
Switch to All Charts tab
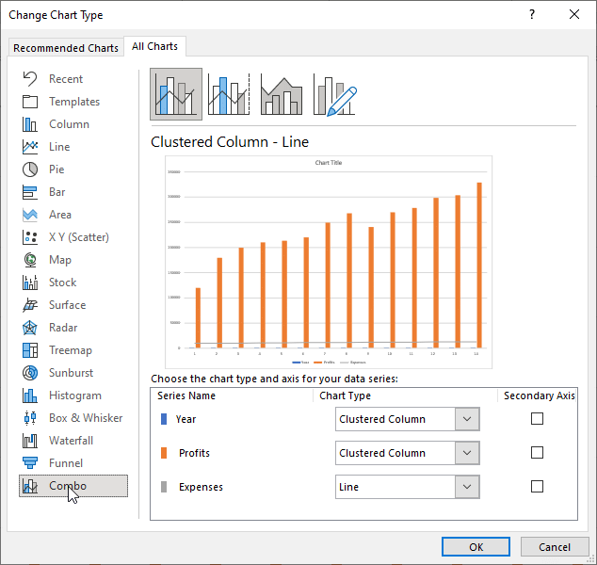coord(154,46)
